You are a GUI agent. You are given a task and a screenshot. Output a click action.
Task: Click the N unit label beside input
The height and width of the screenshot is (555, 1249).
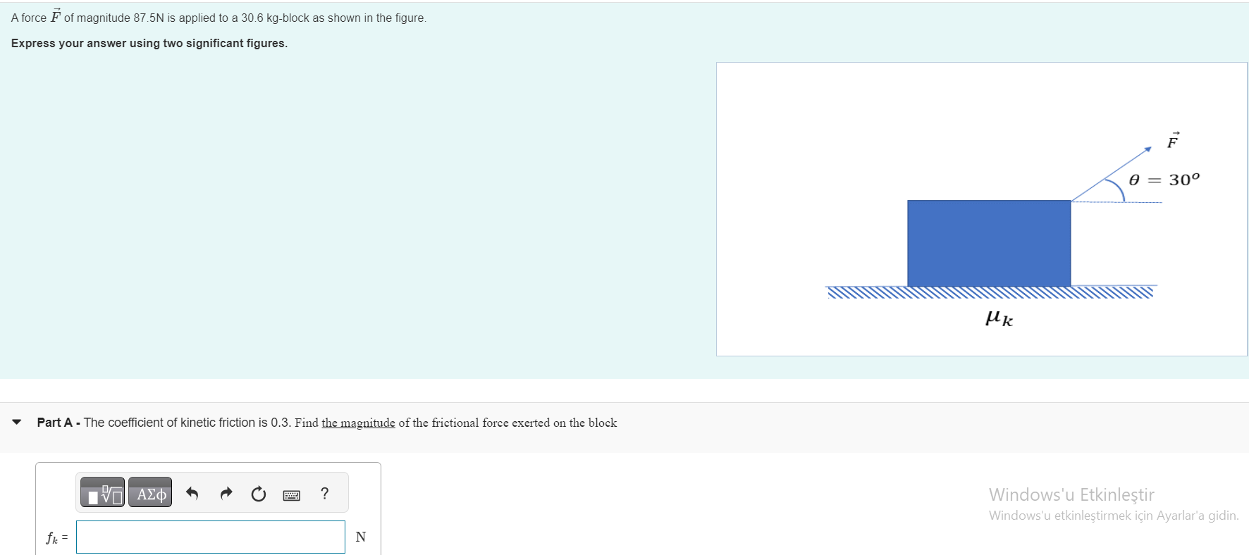pyautogui.click(x=361, y=537)
